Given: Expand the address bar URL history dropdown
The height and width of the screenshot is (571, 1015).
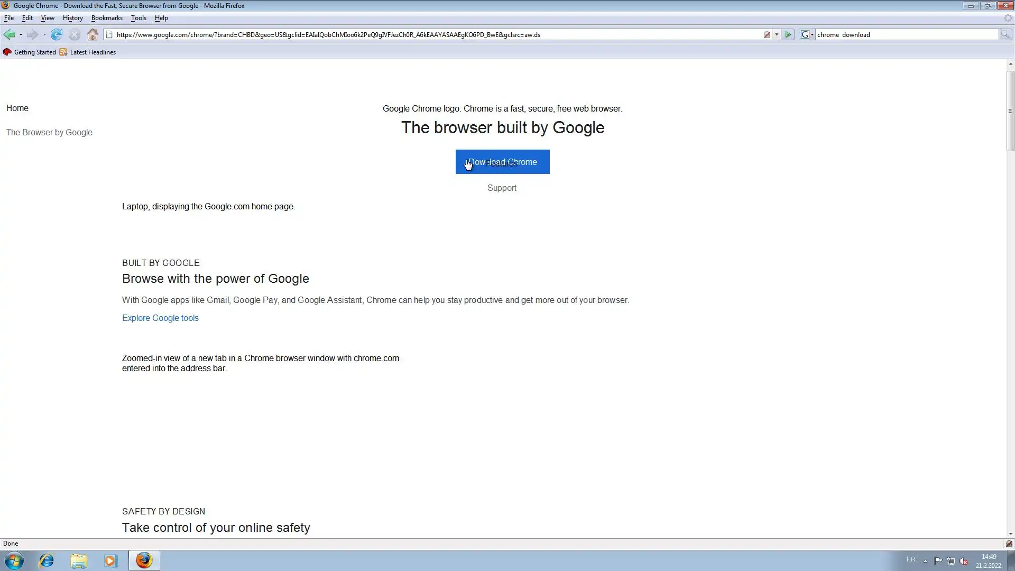Looking at the screenshot, I should click(777, 35).
